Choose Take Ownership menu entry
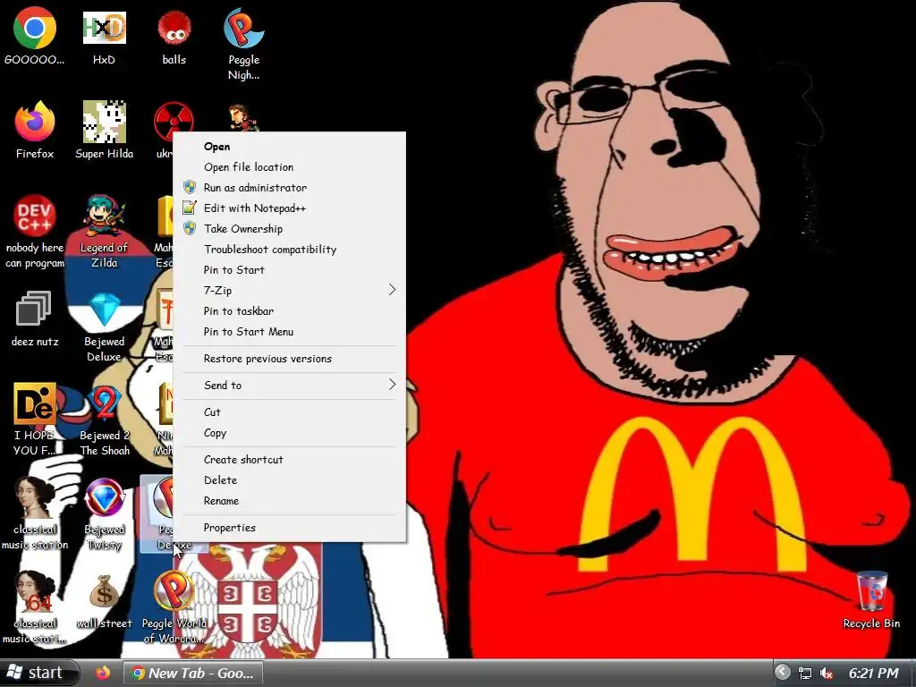The image size is (916, 687). pos(289,228)
